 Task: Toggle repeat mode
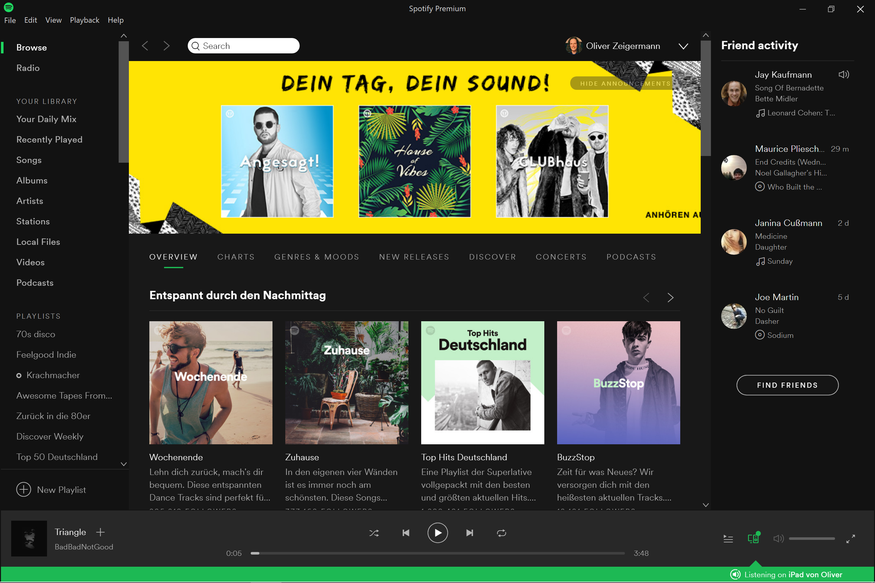click(x=501, y=533)
